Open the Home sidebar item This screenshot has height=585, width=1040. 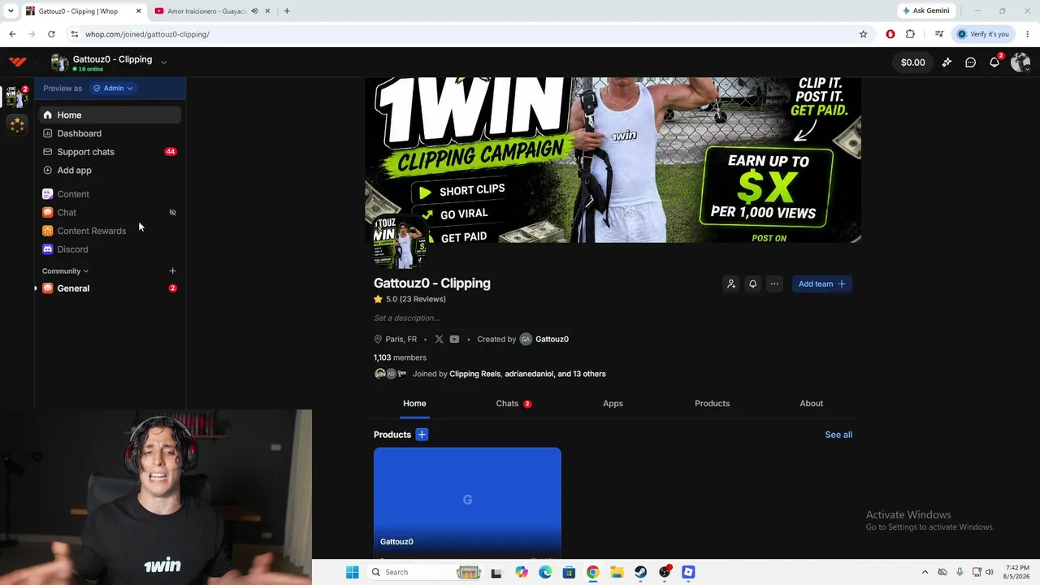(x=110, y=115)
